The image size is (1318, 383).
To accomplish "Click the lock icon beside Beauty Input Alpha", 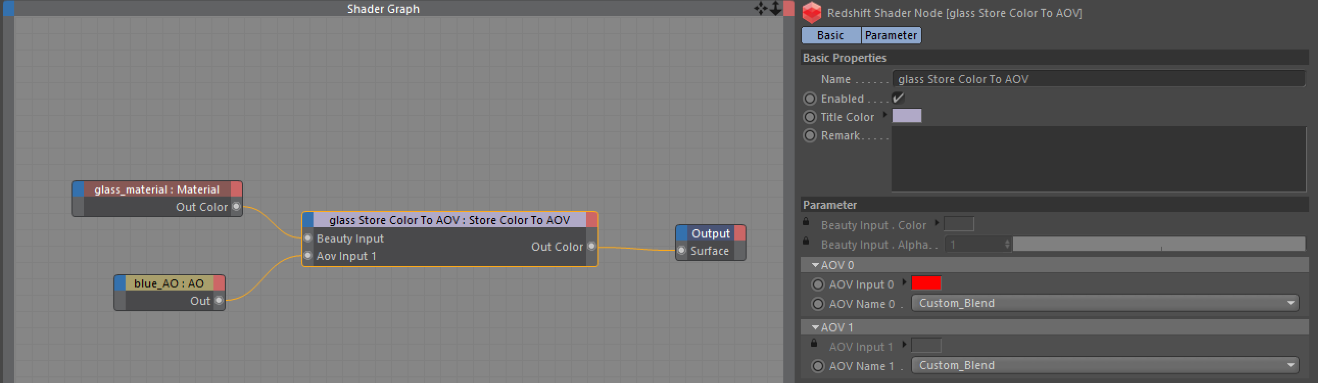I will click(x=806, y=241).
